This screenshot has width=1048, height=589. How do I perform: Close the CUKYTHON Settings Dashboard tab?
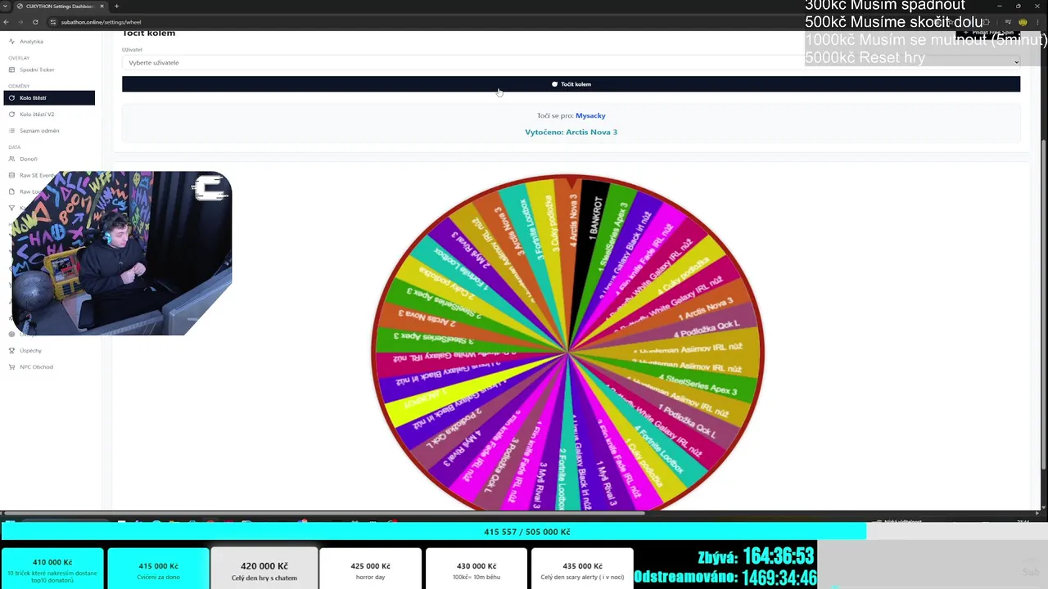pos(102,7)
